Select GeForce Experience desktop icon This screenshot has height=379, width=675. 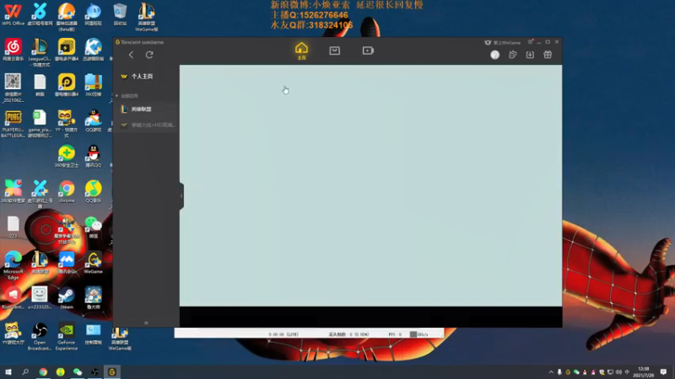[67, 336]
